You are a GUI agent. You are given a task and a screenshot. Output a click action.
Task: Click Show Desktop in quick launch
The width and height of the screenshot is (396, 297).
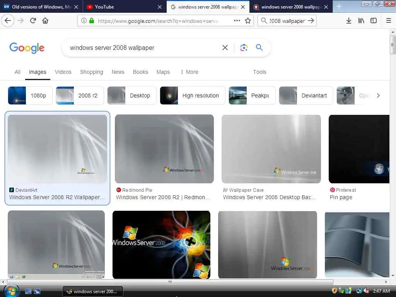pyautogui.click(x=28, y=291)
